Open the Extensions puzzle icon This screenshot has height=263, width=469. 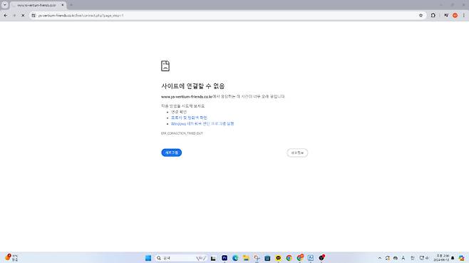pos(433,15)
